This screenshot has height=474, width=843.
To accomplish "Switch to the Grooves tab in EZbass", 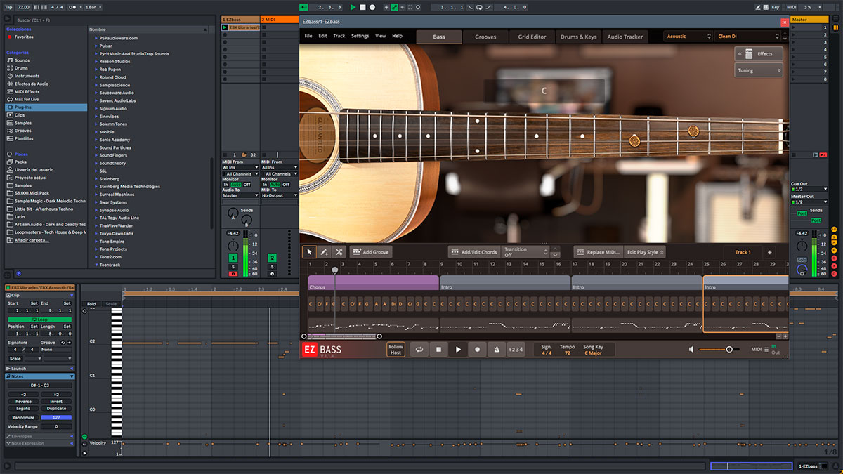I will click(x=485, y=37).
